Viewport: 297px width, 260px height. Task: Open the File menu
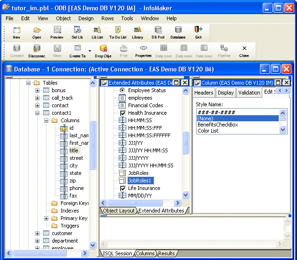click(9, 18)
